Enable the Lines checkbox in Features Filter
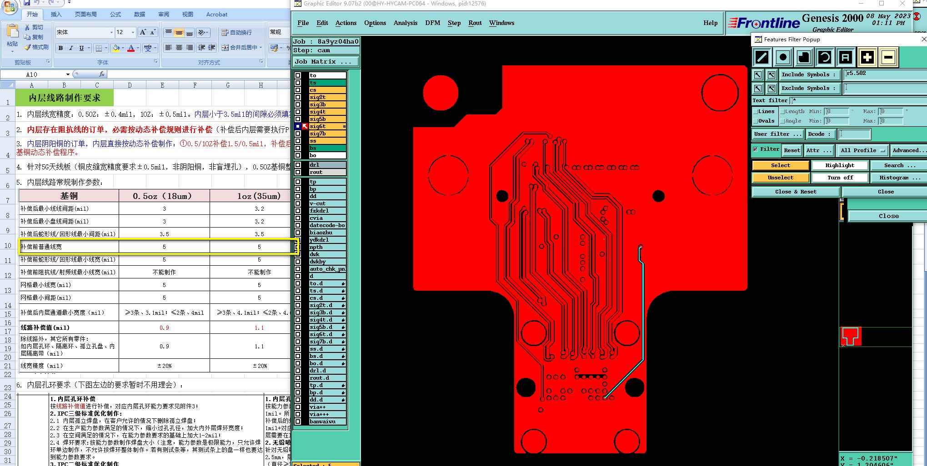This screenshot has width=927, height=466. pyautogui.click(x=756, y=111)
